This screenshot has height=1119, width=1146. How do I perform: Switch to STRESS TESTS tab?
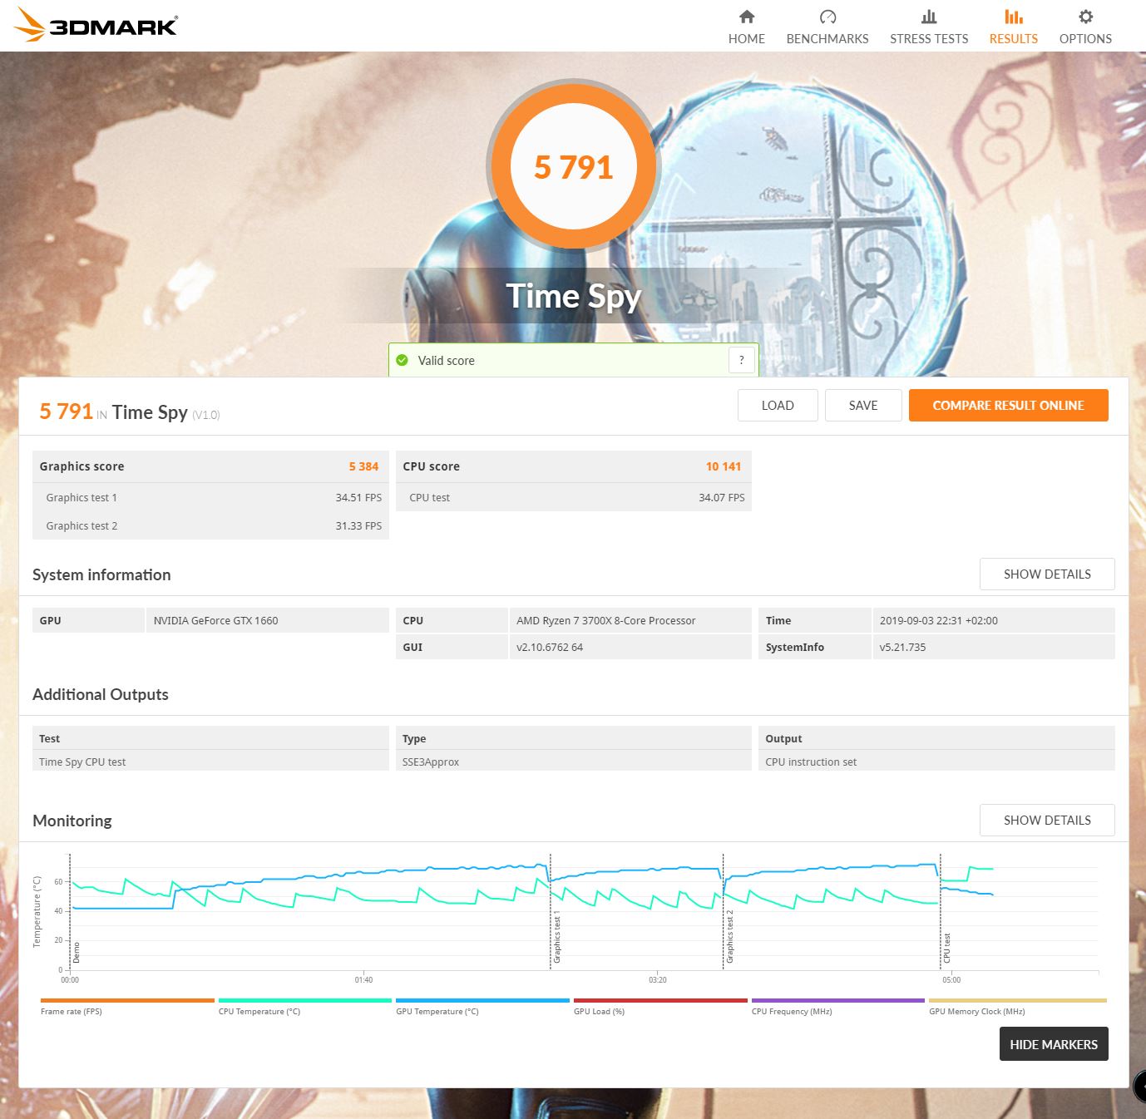click(929, 26)
